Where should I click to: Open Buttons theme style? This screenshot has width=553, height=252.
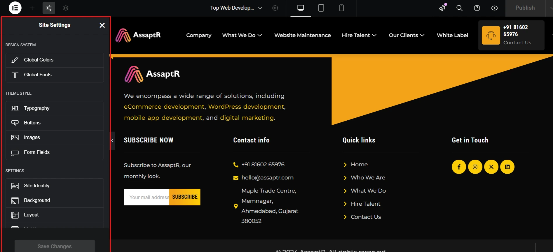55,123
